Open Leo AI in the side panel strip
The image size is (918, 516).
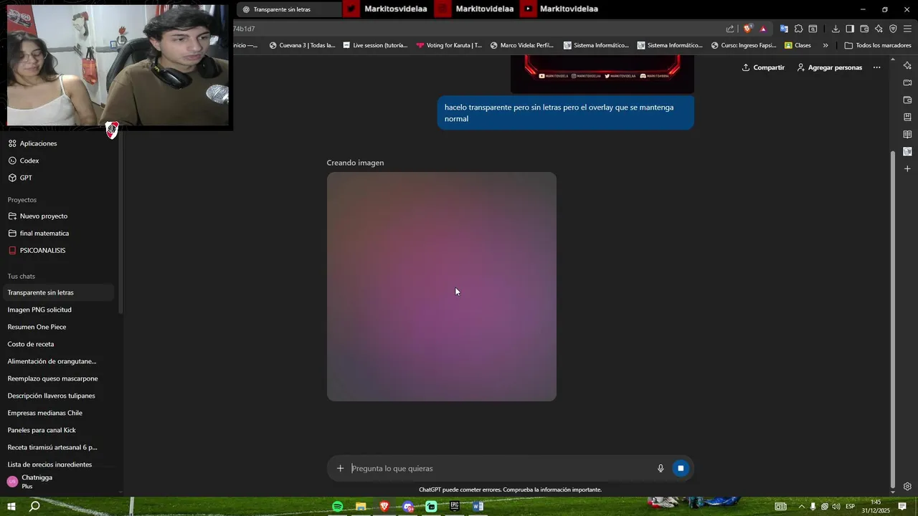[x=907, y=65]
